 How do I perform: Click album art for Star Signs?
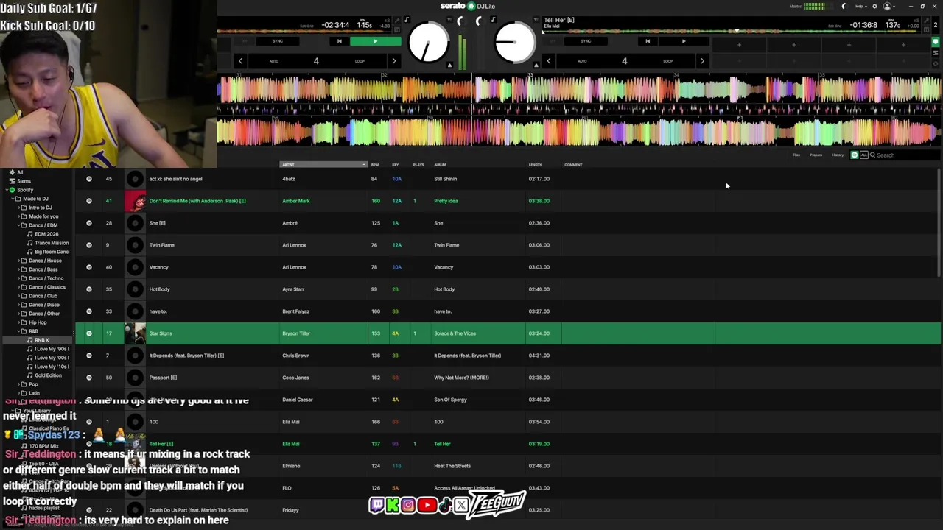tap(135, 333)
